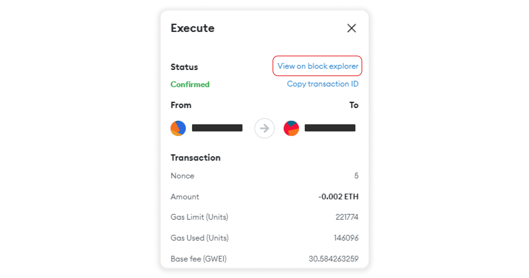Click the arrow icon between accounts
The width and height of the screenshot is (529, 278).
(x=264, y=128)
